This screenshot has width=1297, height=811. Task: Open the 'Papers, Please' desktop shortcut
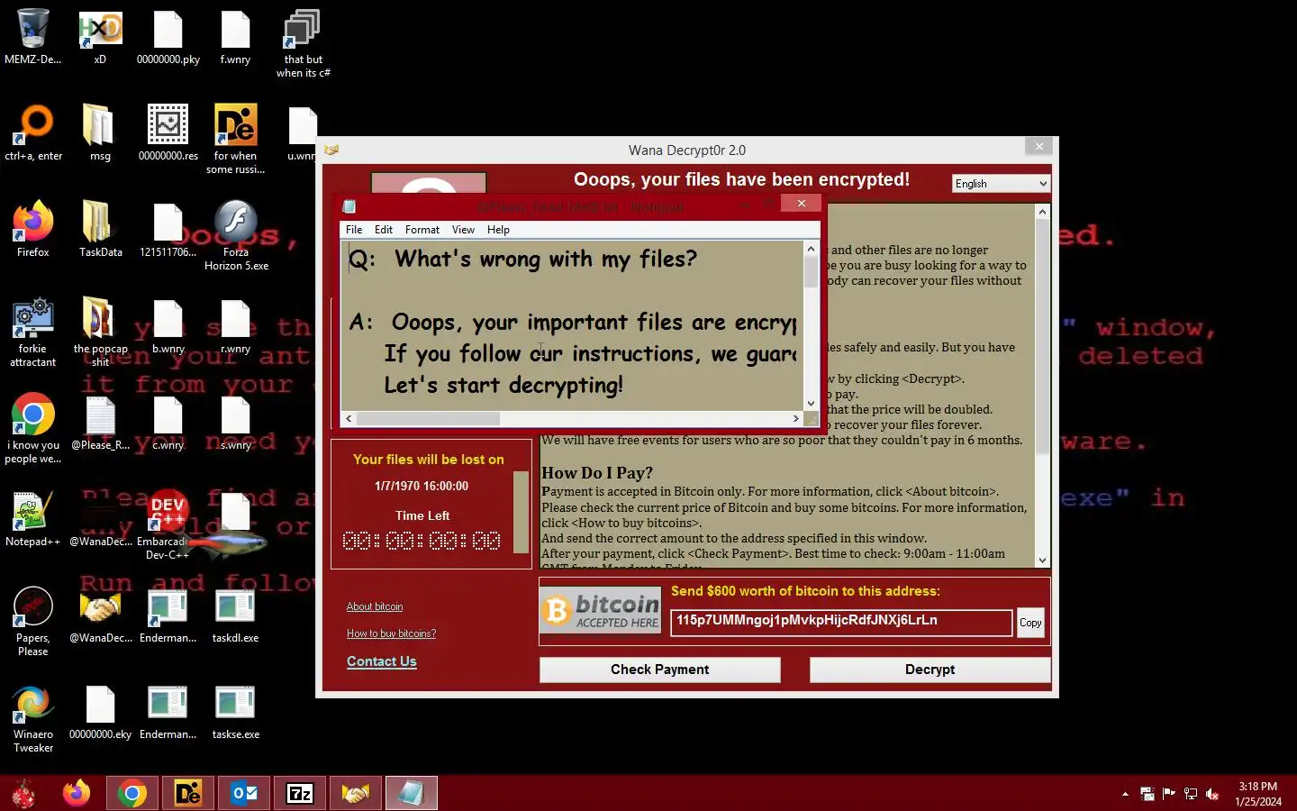(33, 622)
